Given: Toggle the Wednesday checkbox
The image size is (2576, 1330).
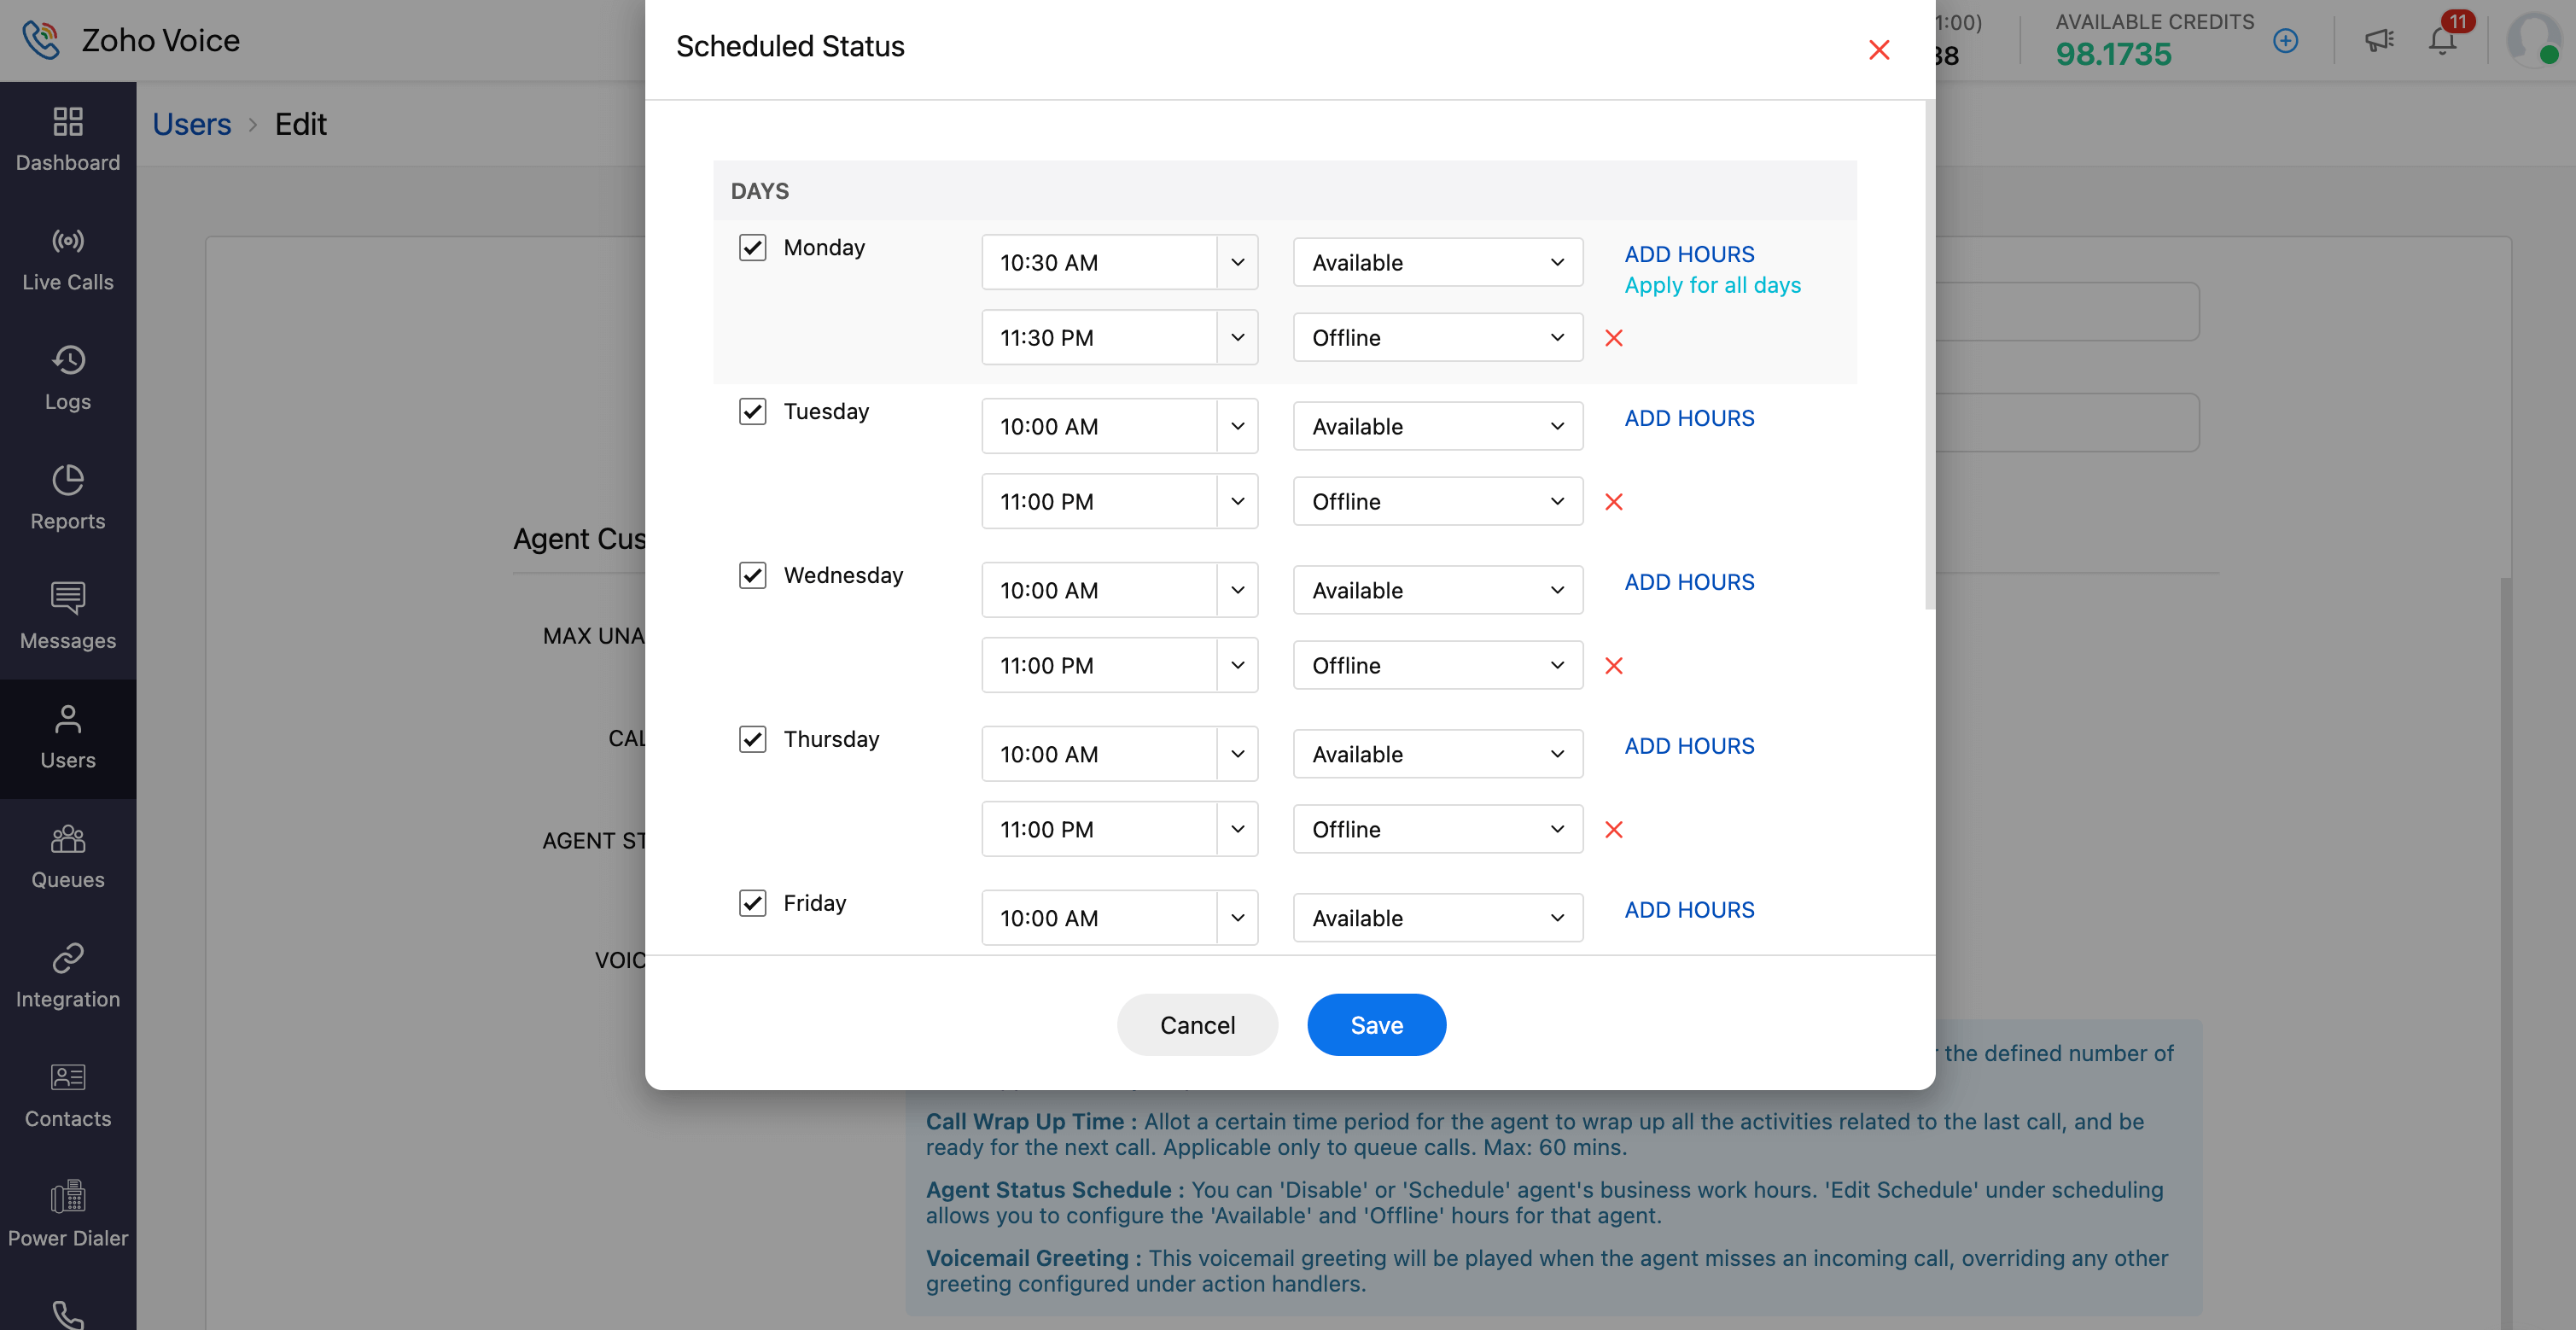Looking at the screenshot, I should (x=752, y=576).
